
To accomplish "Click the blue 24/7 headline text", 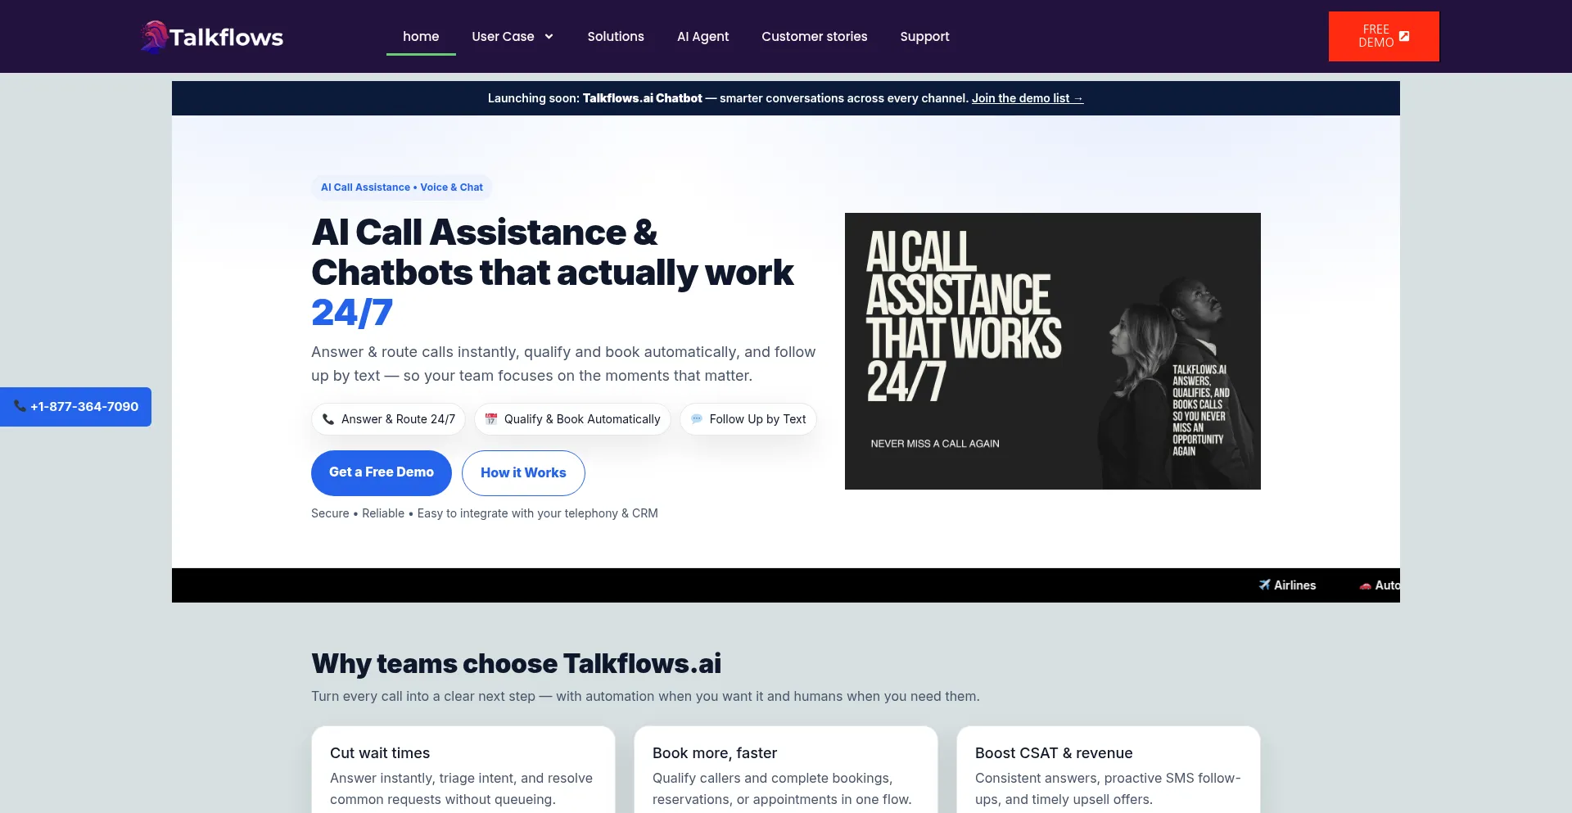I will click(x=352, y=313).
